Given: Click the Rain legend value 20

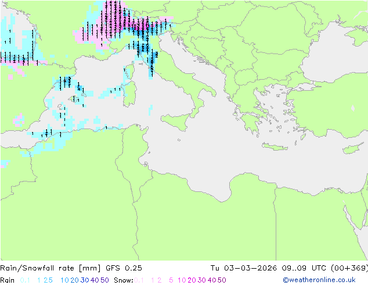Looking at the screenshot, I should [x=75, y=280].
